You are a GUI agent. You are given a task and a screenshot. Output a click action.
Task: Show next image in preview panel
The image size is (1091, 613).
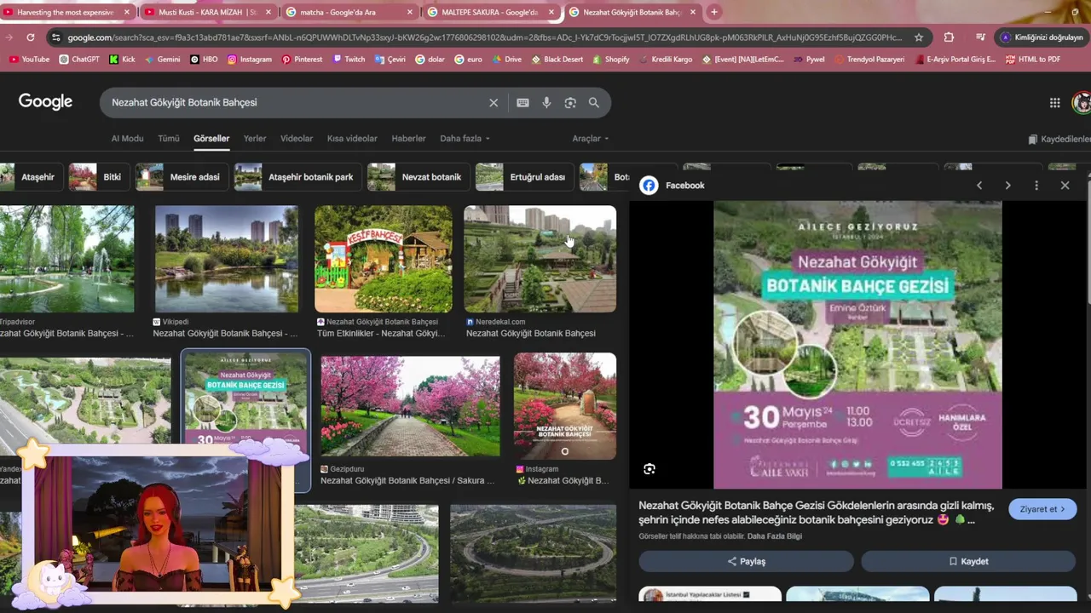pos(1007,186)
